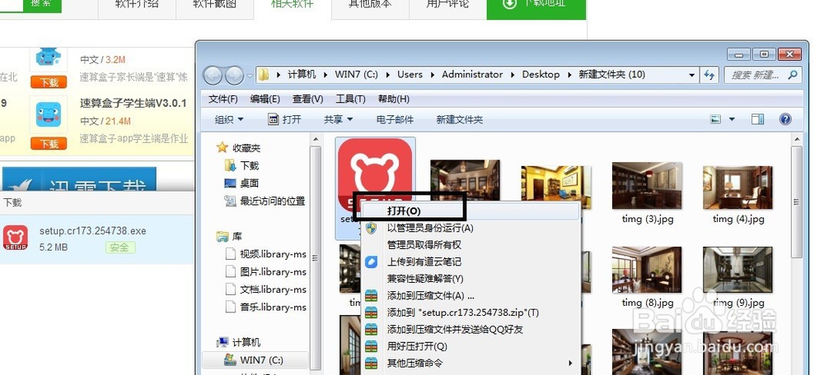Screen dimensions: 824x375
Task: Click the 打开 toolbar button
Action: pos(285,119)
